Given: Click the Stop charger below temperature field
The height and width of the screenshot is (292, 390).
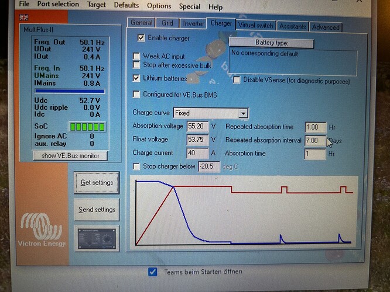Looking at the screenshot, I should tap(209, 166).
